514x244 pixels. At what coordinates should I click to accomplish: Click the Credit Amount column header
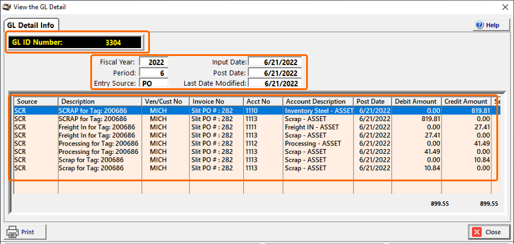point(466,102)
